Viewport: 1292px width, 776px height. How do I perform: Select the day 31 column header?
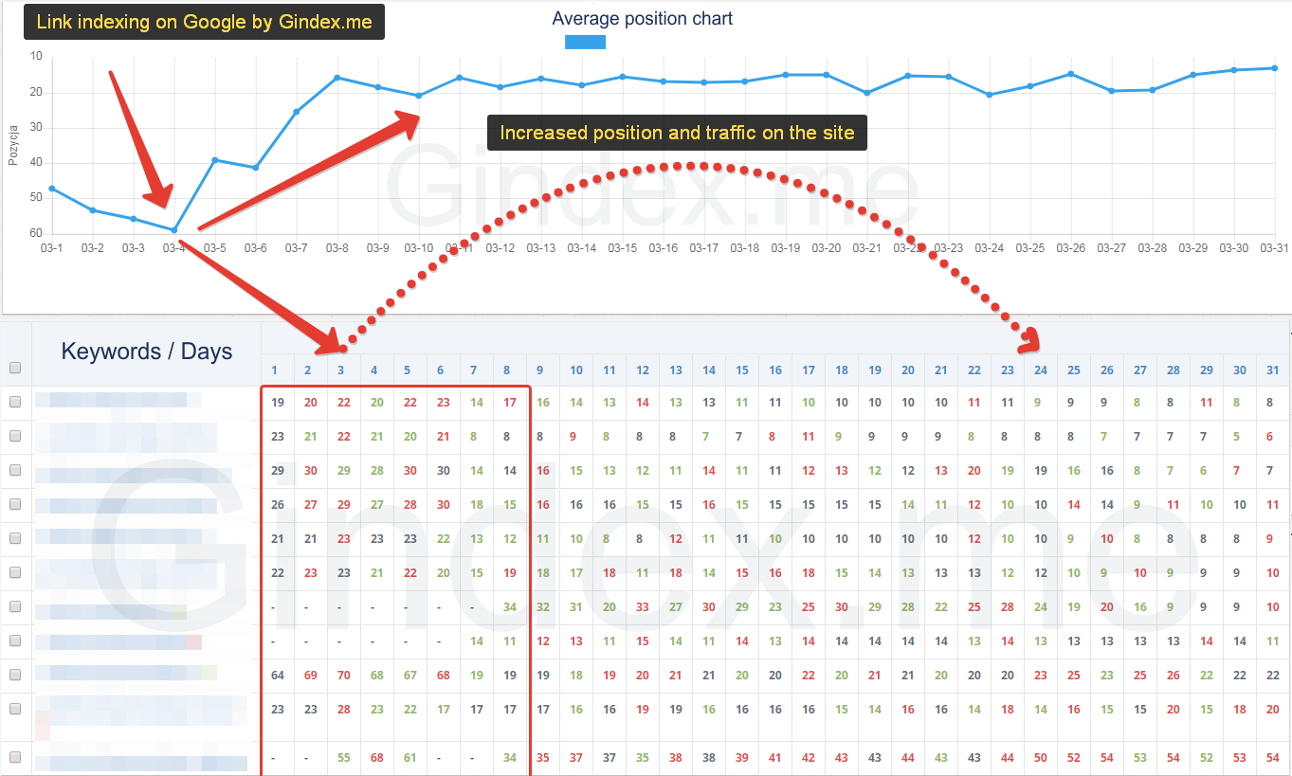[x=1273, y=370]
